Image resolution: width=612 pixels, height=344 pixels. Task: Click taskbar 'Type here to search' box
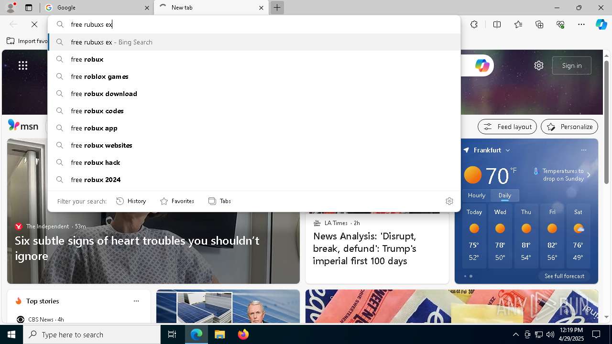pos(92,334)
